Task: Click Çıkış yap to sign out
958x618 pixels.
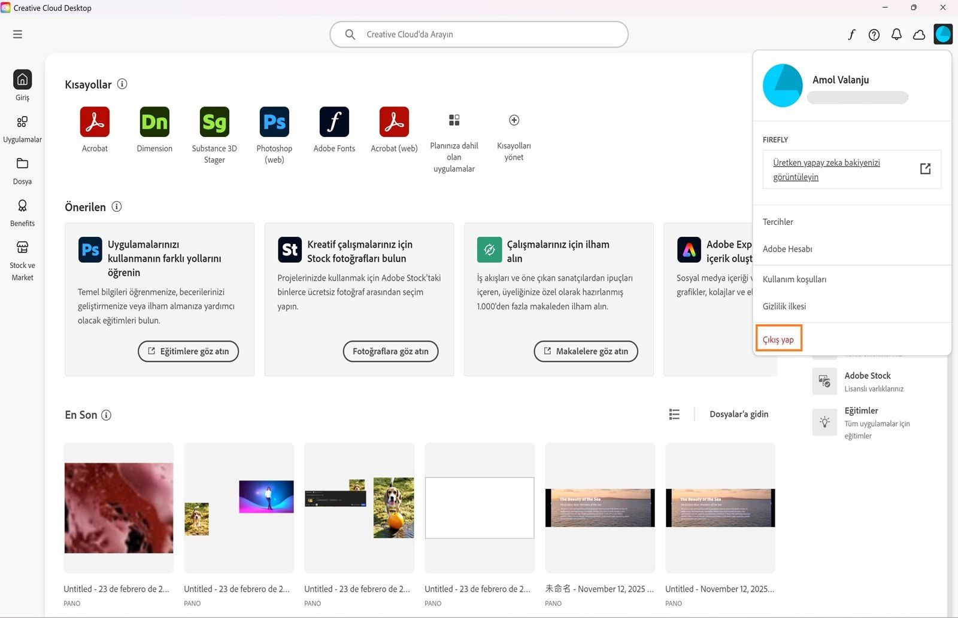Action: (778, 339)
